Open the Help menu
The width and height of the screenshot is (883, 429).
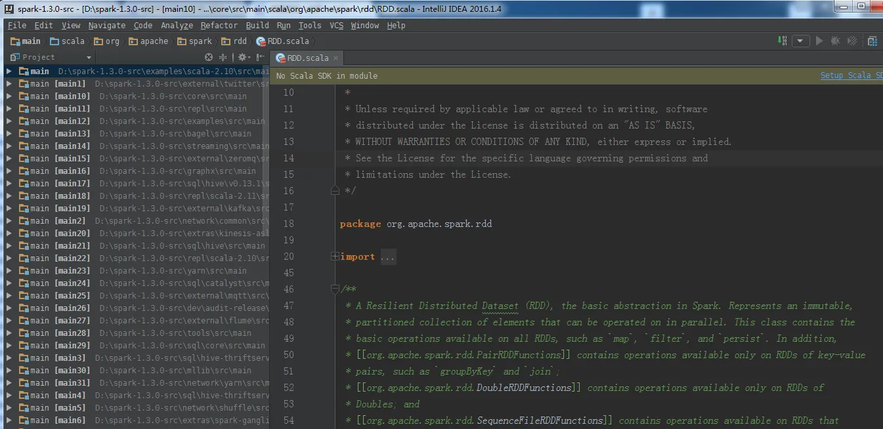(x=396, y=25)
